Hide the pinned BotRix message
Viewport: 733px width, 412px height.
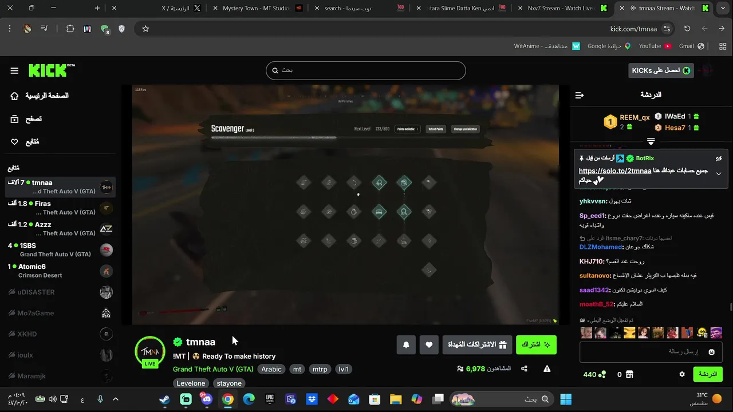(719, 159)
